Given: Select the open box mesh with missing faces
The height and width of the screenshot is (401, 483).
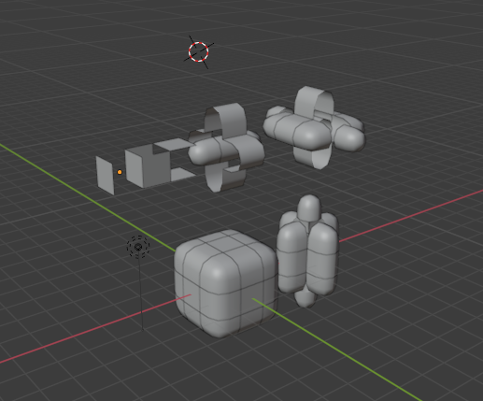Looking at the screenshot, I should 149,166.
